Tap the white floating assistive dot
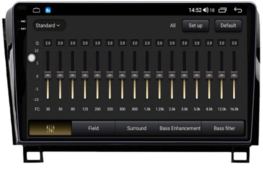Image resolution: width=263 pixels, height=169 pixels. [x=32, y=58]
